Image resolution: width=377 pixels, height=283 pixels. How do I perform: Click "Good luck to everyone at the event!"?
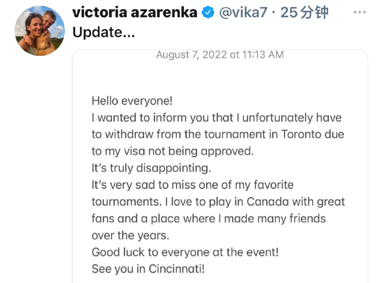point(185,252)
